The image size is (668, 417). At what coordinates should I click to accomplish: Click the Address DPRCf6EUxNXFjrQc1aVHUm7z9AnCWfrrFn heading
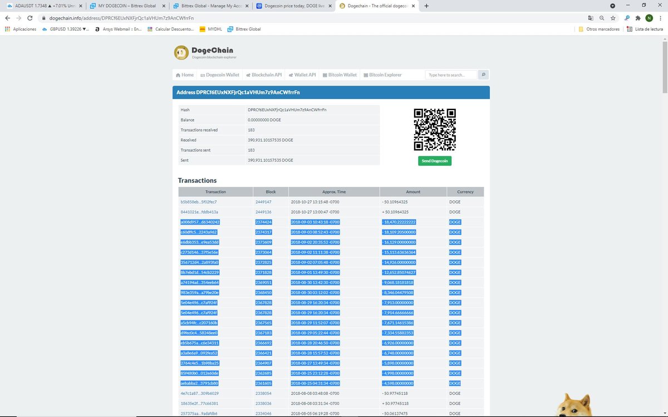click(x=238, y=92)
